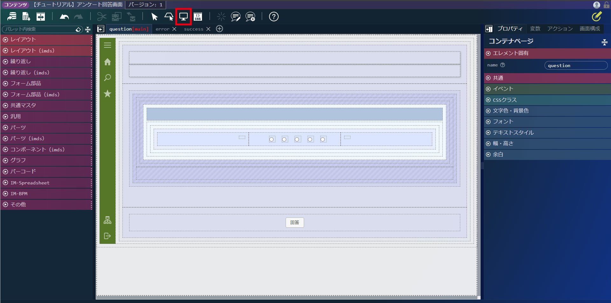Click the speech-bubble-with-gear comment settings icon

click(x=250, y=17)
